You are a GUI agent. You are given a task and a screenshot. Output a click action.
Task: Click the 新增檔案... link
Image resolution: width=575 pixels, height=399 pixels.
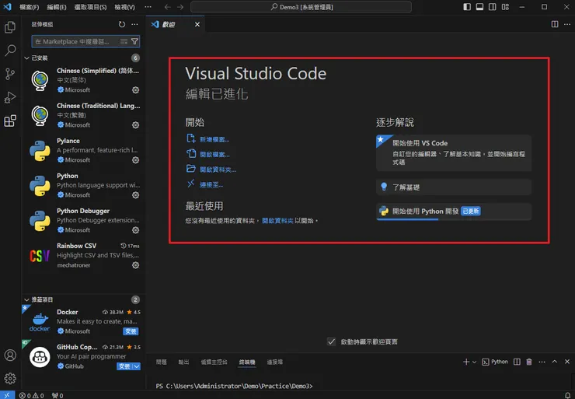coord(214,139)
